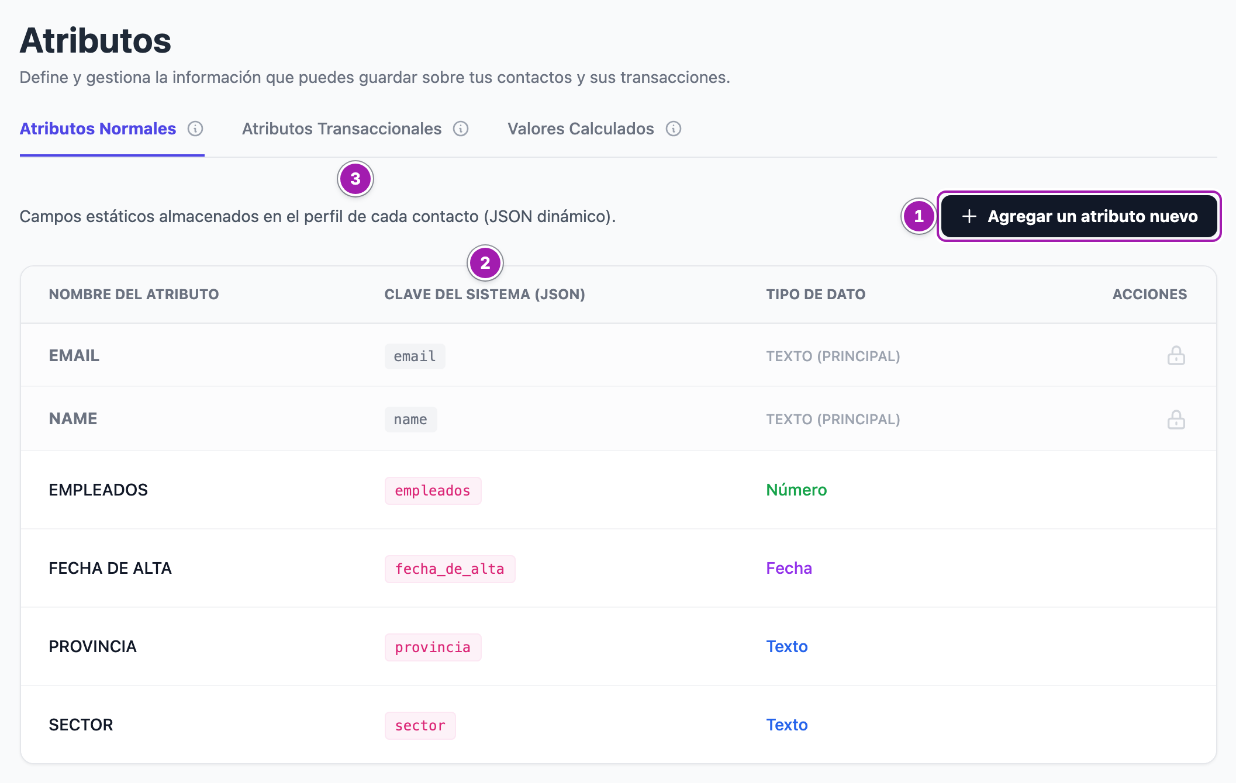Click Agregar un atributo nuevo button
This screenshot has width=1236, height=783.
tap(1079, 216)
